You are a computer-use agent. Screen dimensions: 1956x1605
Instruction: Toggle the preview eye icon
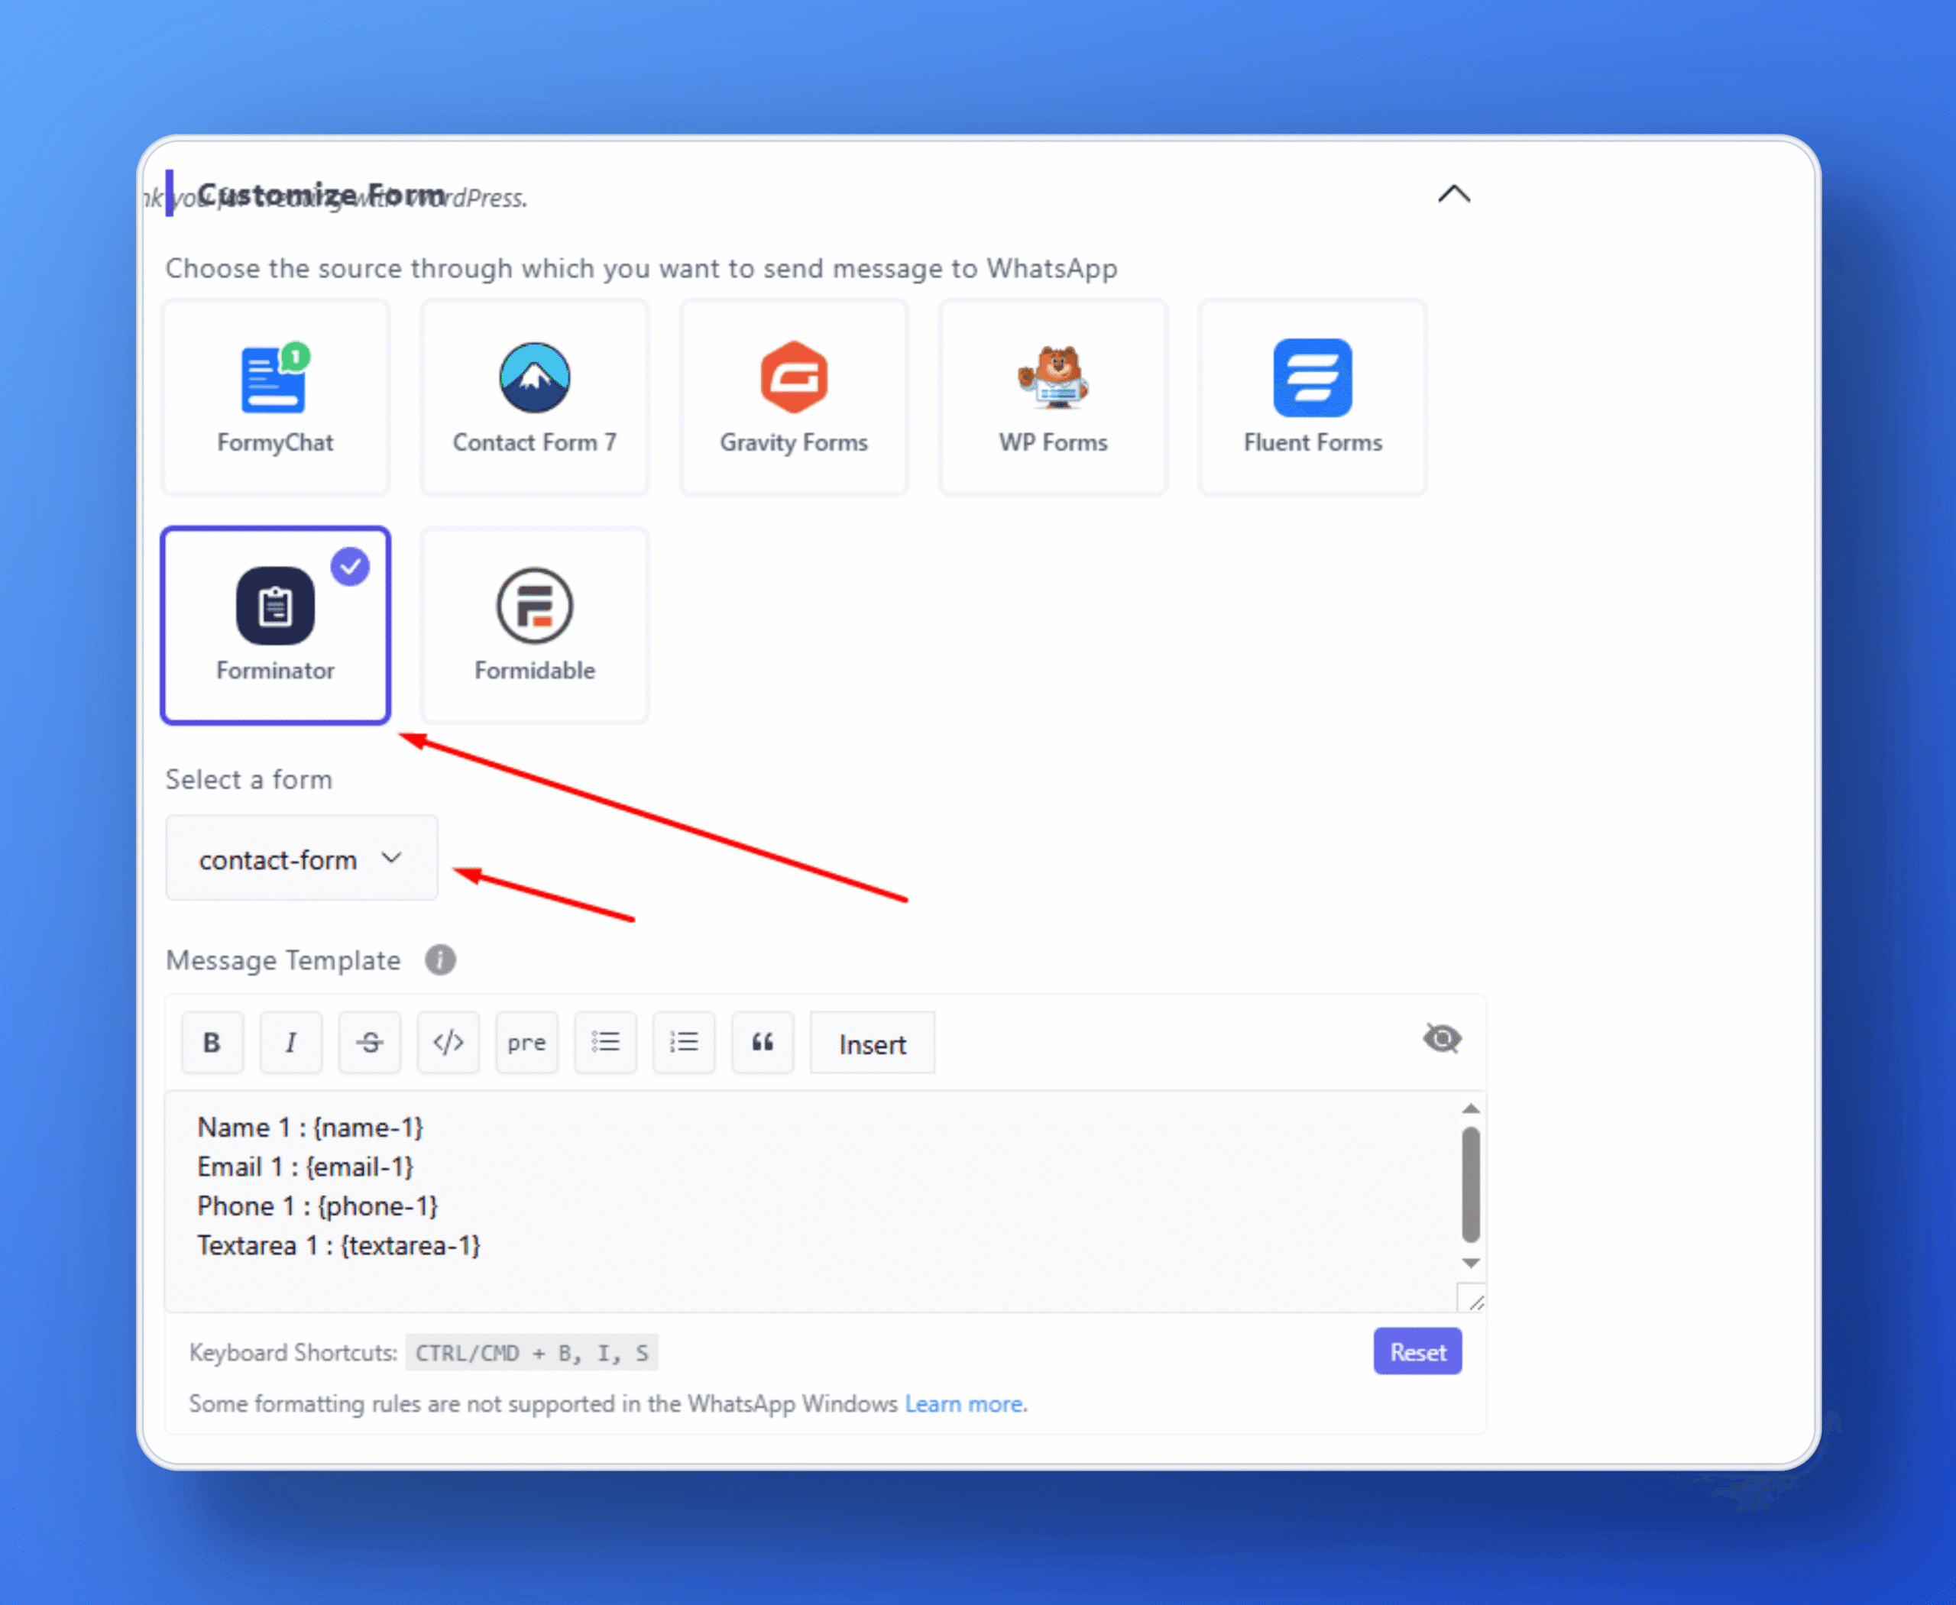(1442, 1039)
